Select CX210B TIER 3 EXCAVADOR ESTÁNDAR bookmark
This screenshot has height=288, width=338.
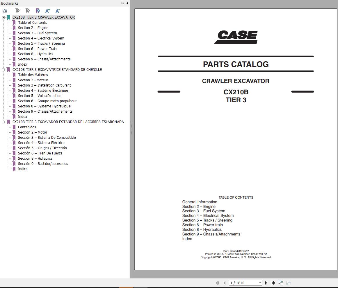[68, 122]
